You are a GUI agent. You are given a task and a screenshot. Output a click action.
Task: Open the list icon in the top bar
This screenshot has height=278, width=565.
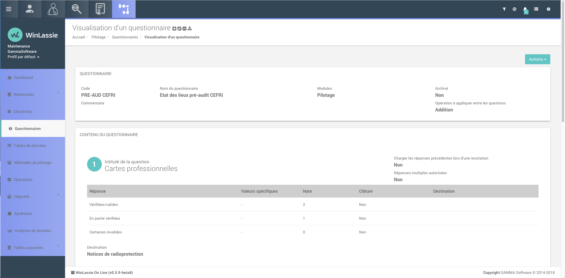coord(536,9)
